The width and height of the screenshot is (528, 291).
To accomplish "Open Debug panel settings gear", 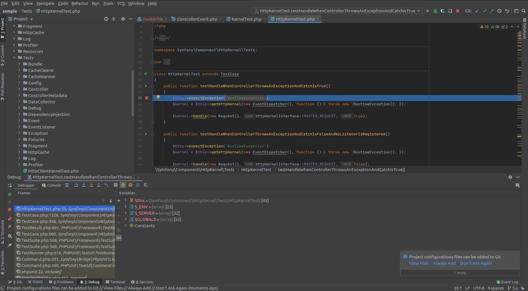I will (510, 177).
